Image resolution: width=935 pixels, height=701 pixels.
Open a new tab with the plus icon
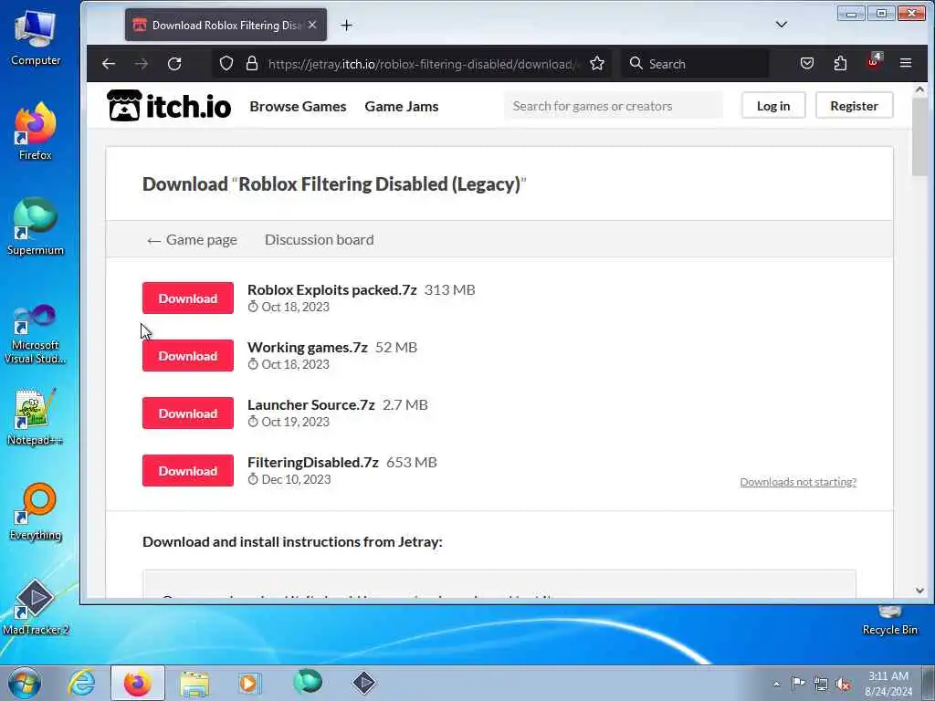click(x=346, y=25)
